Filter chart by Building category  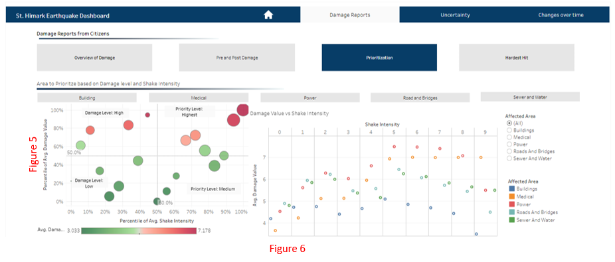pos(87,98)
